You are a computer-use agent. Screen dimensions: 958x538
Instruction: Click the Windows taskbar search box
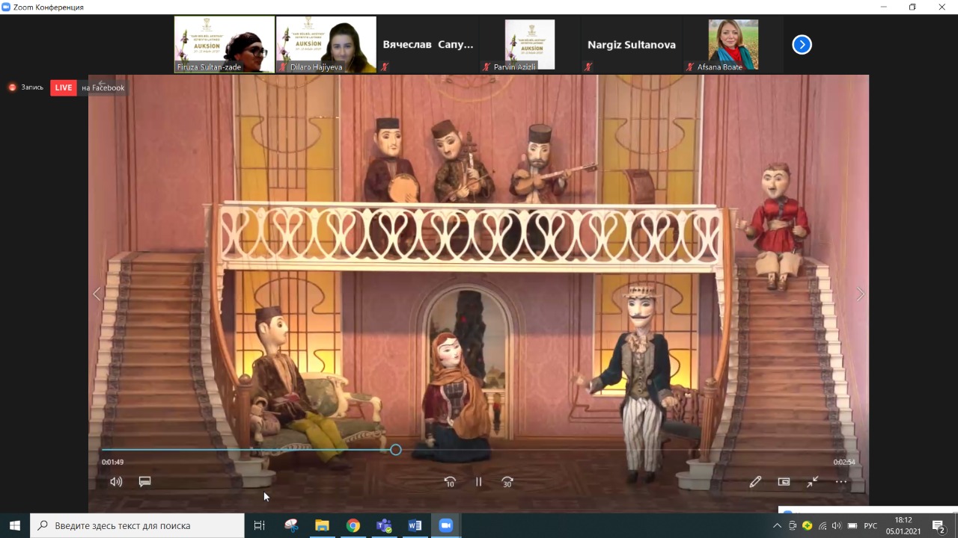click(138, 525)
